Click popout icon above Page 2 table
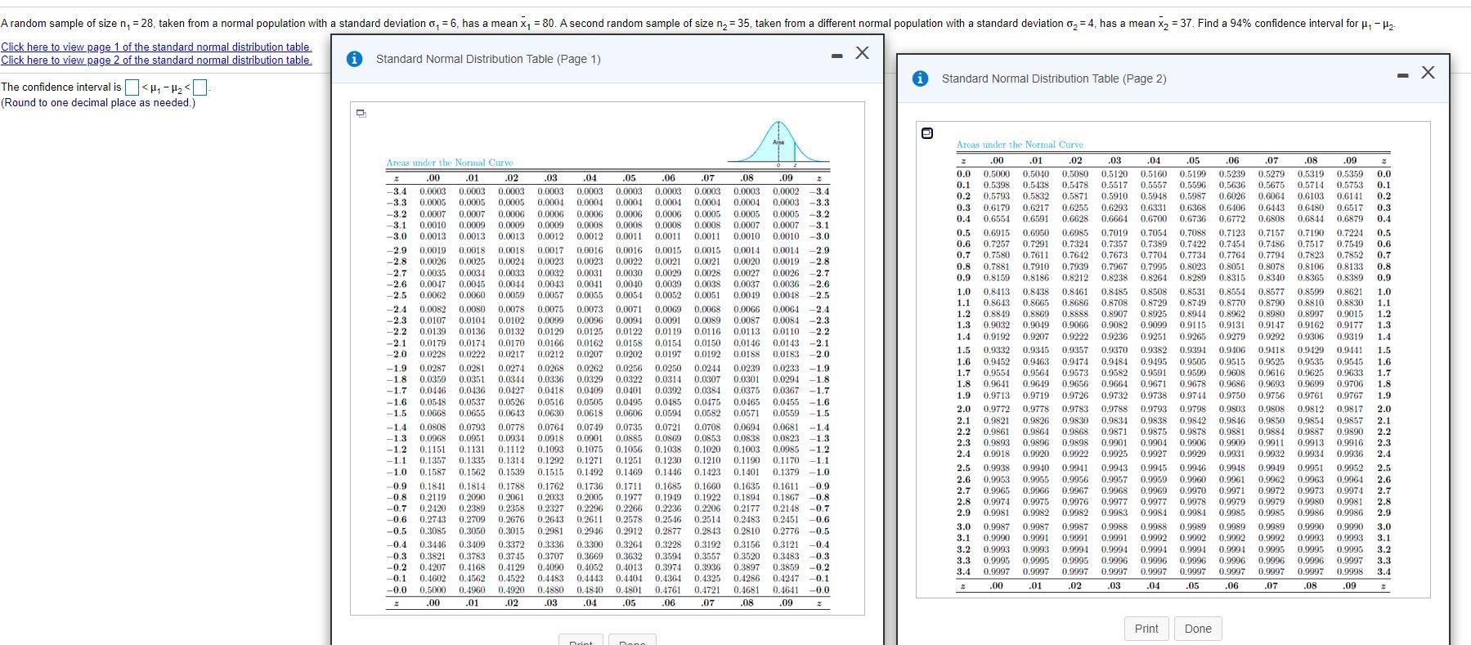 pyautogui.click(x=927, y=133)
